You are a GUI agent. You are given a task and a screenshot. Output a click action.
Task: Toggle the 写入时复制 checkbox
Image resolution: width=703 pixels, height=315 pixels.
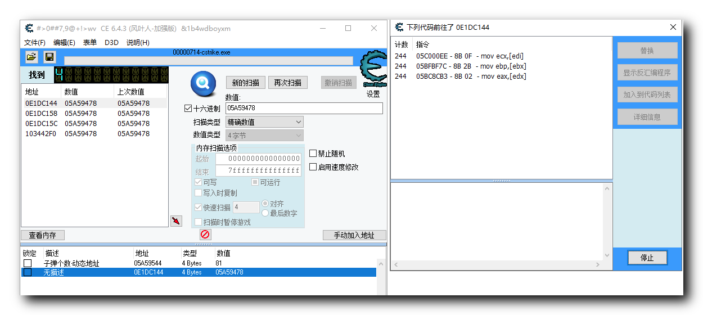(x=198, y=193)
